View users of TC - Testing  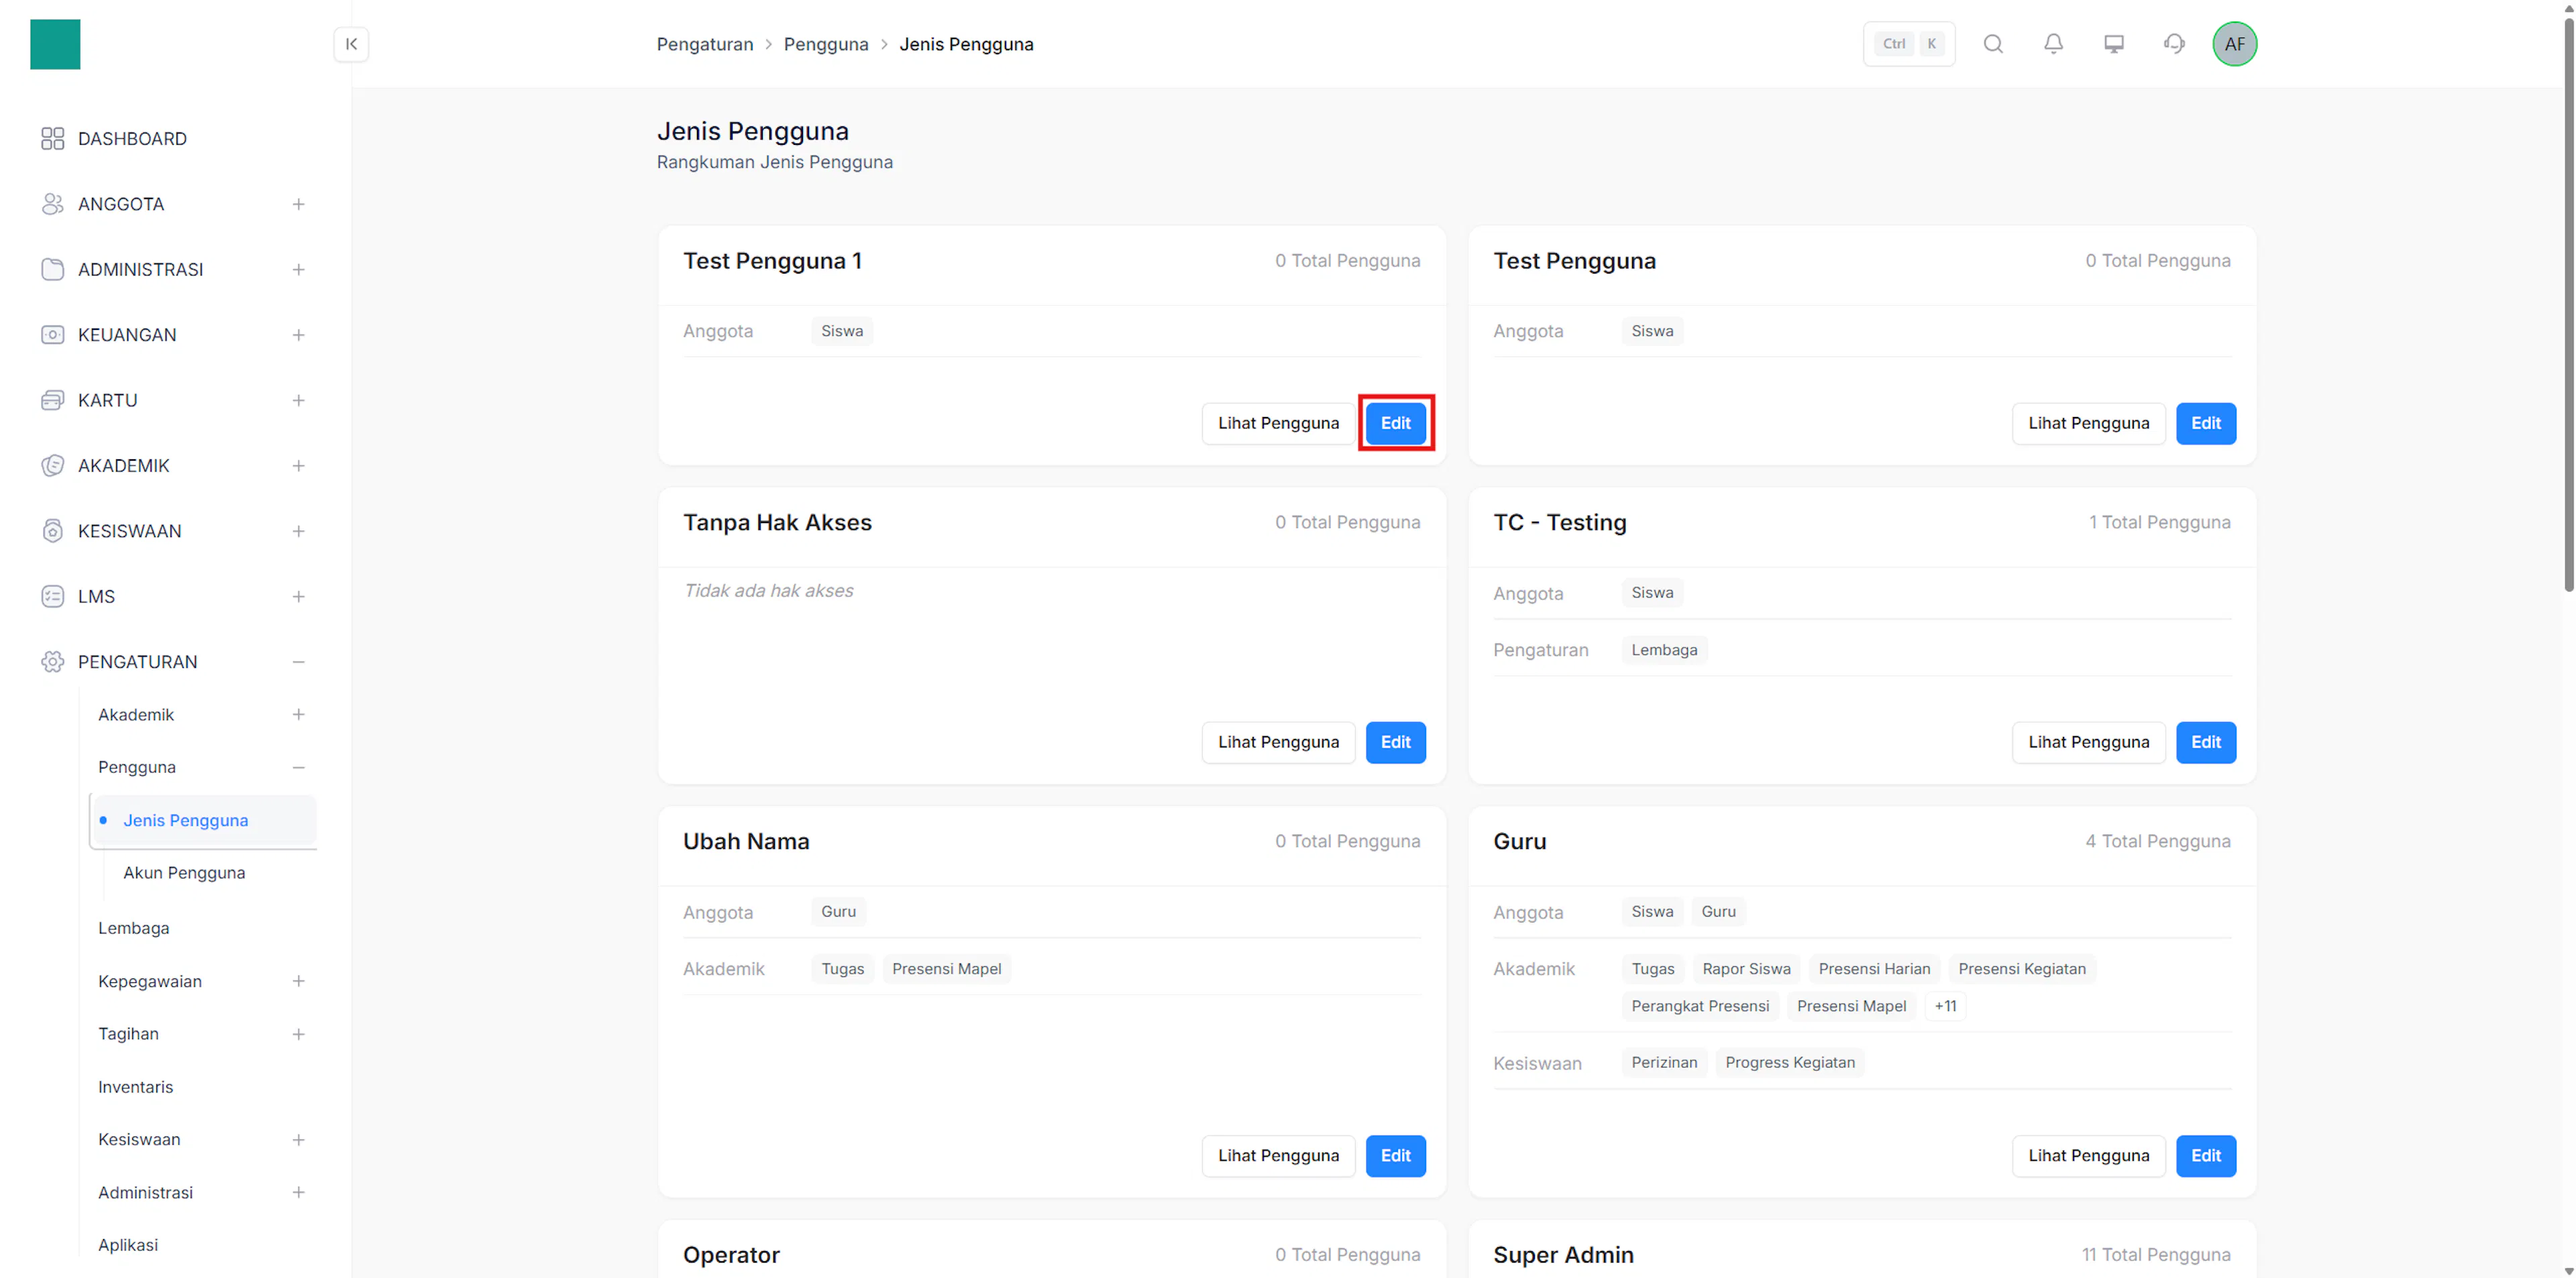pos(2088,742)
